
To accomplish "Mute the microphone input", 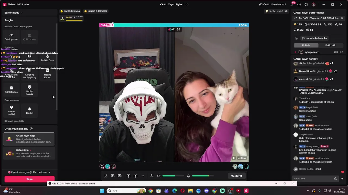I will point(188,176).
